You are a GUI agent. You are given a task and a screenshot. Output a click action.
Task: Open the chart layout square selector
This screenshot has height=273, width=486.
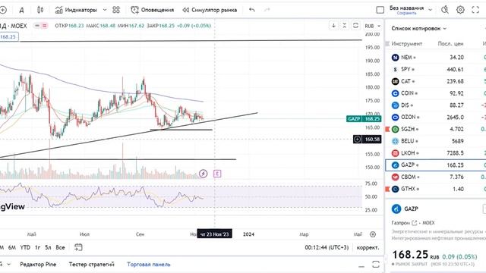pyautogui.click(x=380, y=10)
